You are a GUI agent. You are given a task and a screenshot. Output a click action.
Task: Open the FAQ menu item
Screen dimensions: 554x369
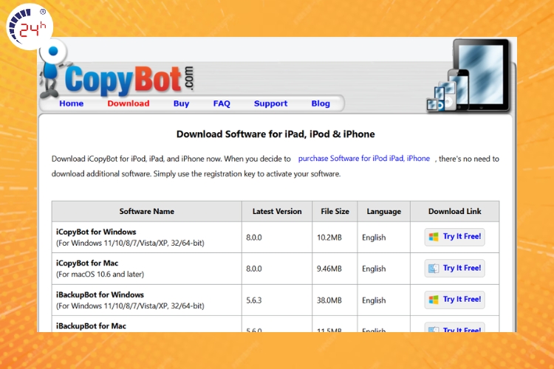pyautogui.click(x=222, y=103)
